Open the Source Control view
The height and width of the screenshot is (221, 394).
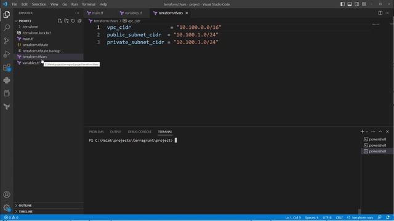pyautogui.click(x=7, y=41)
